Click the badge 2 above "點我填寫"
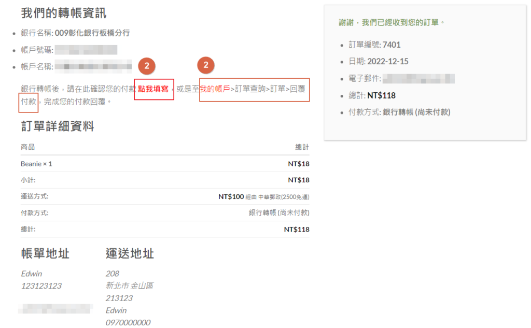Screen dimensions: 531x328 (x=147, y=66)
